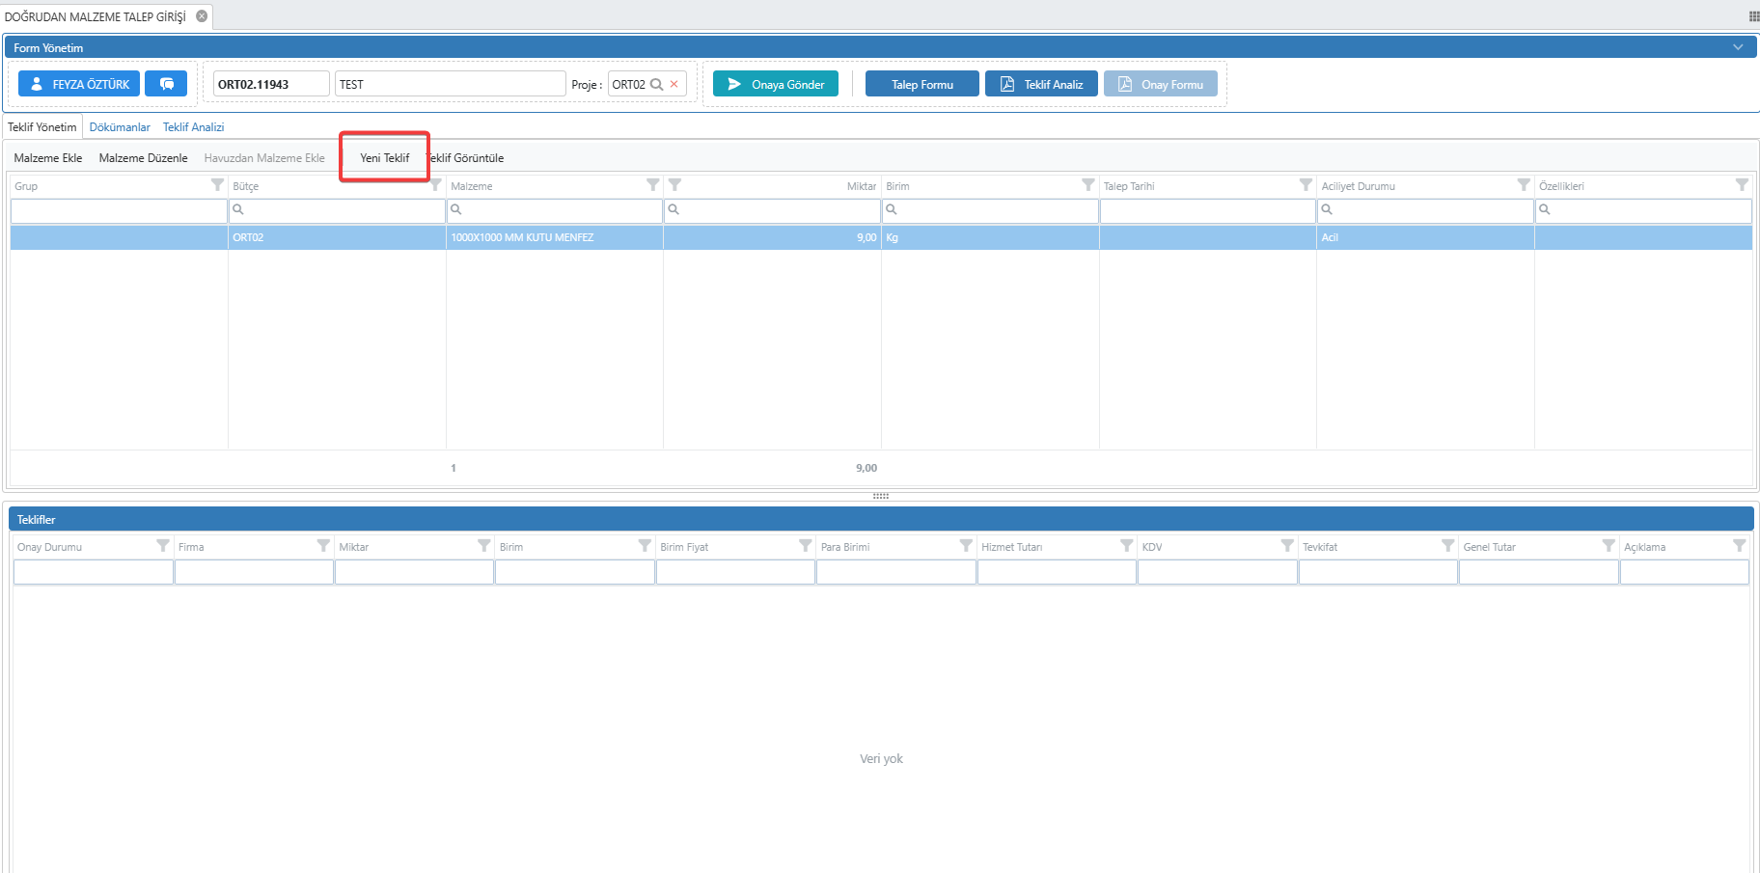Click Malzeme Ekle in the toolbar

coord(48,158)
